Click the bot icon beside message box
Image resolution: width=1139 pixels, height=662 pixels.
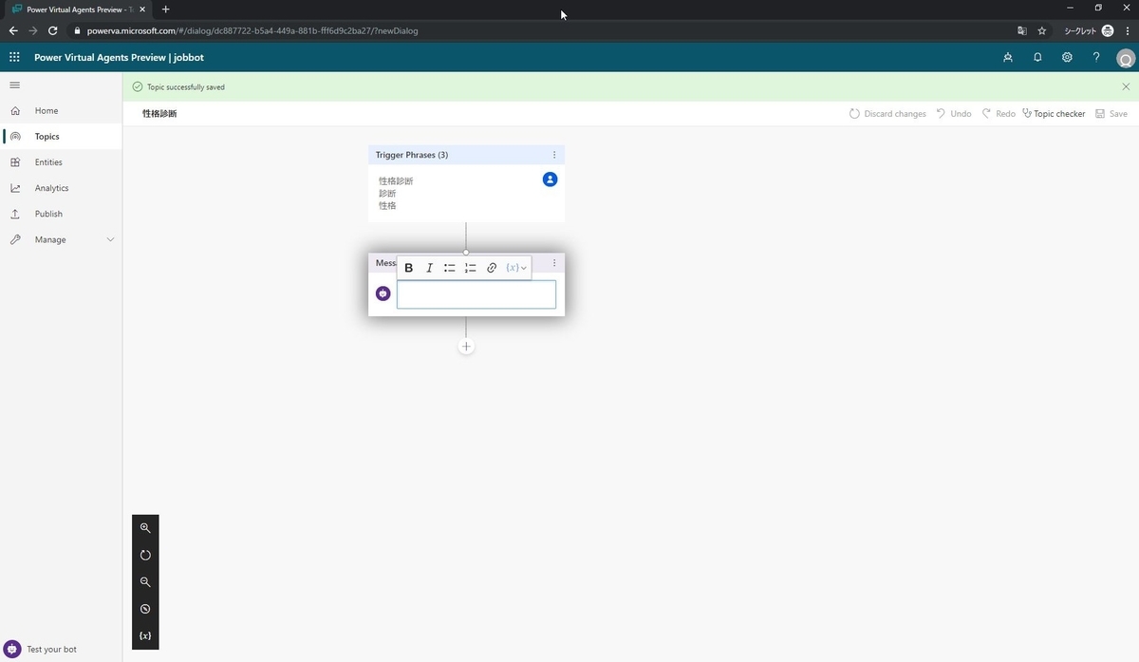click(x=383, y=293)
